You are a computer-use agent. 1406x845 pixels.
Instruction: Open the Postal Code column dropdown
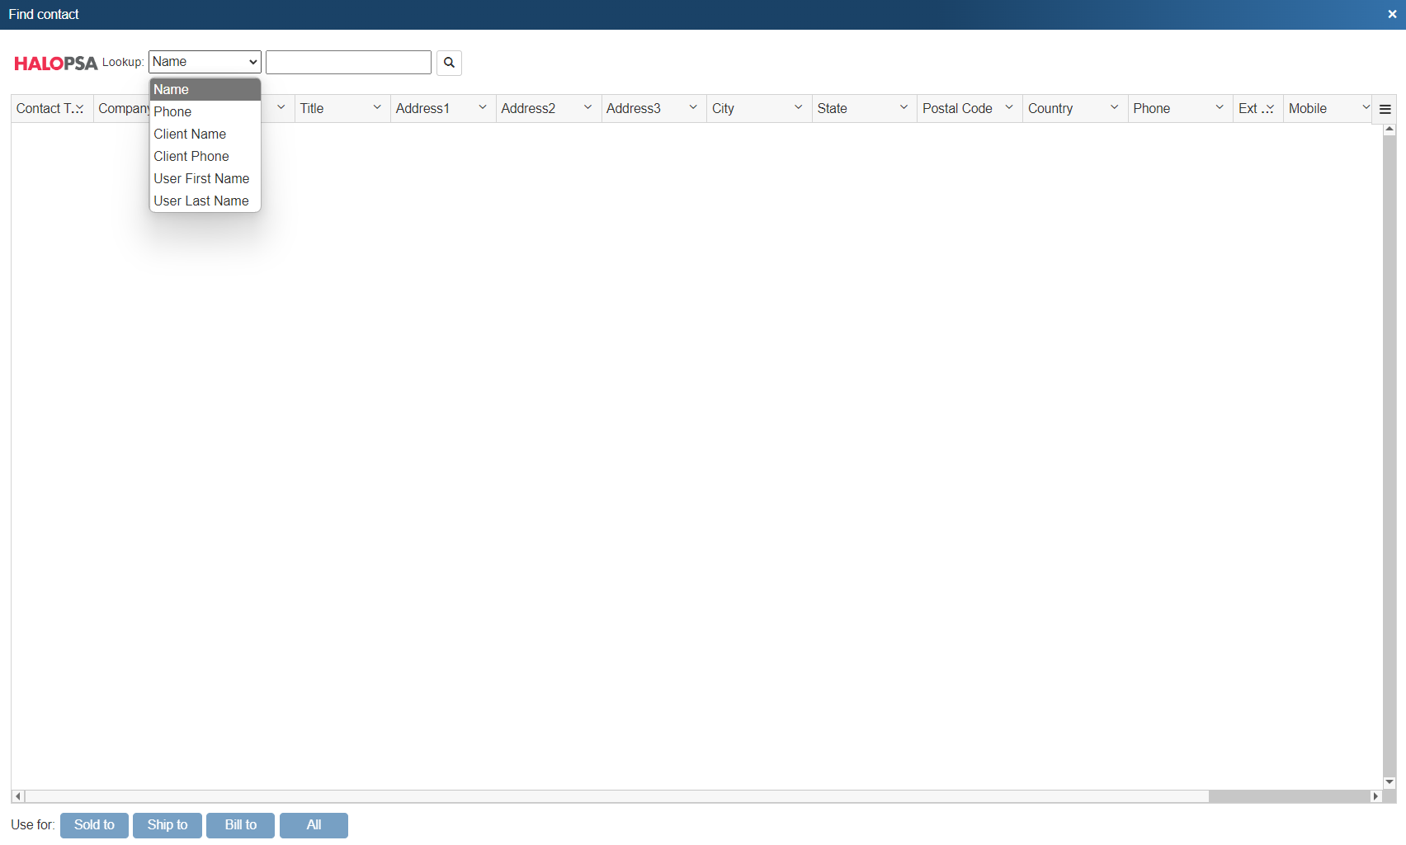pos(1008,107)
